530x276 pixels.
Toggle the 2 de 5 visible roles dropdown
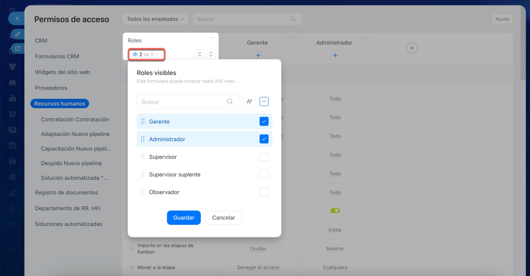pos(146,54)
